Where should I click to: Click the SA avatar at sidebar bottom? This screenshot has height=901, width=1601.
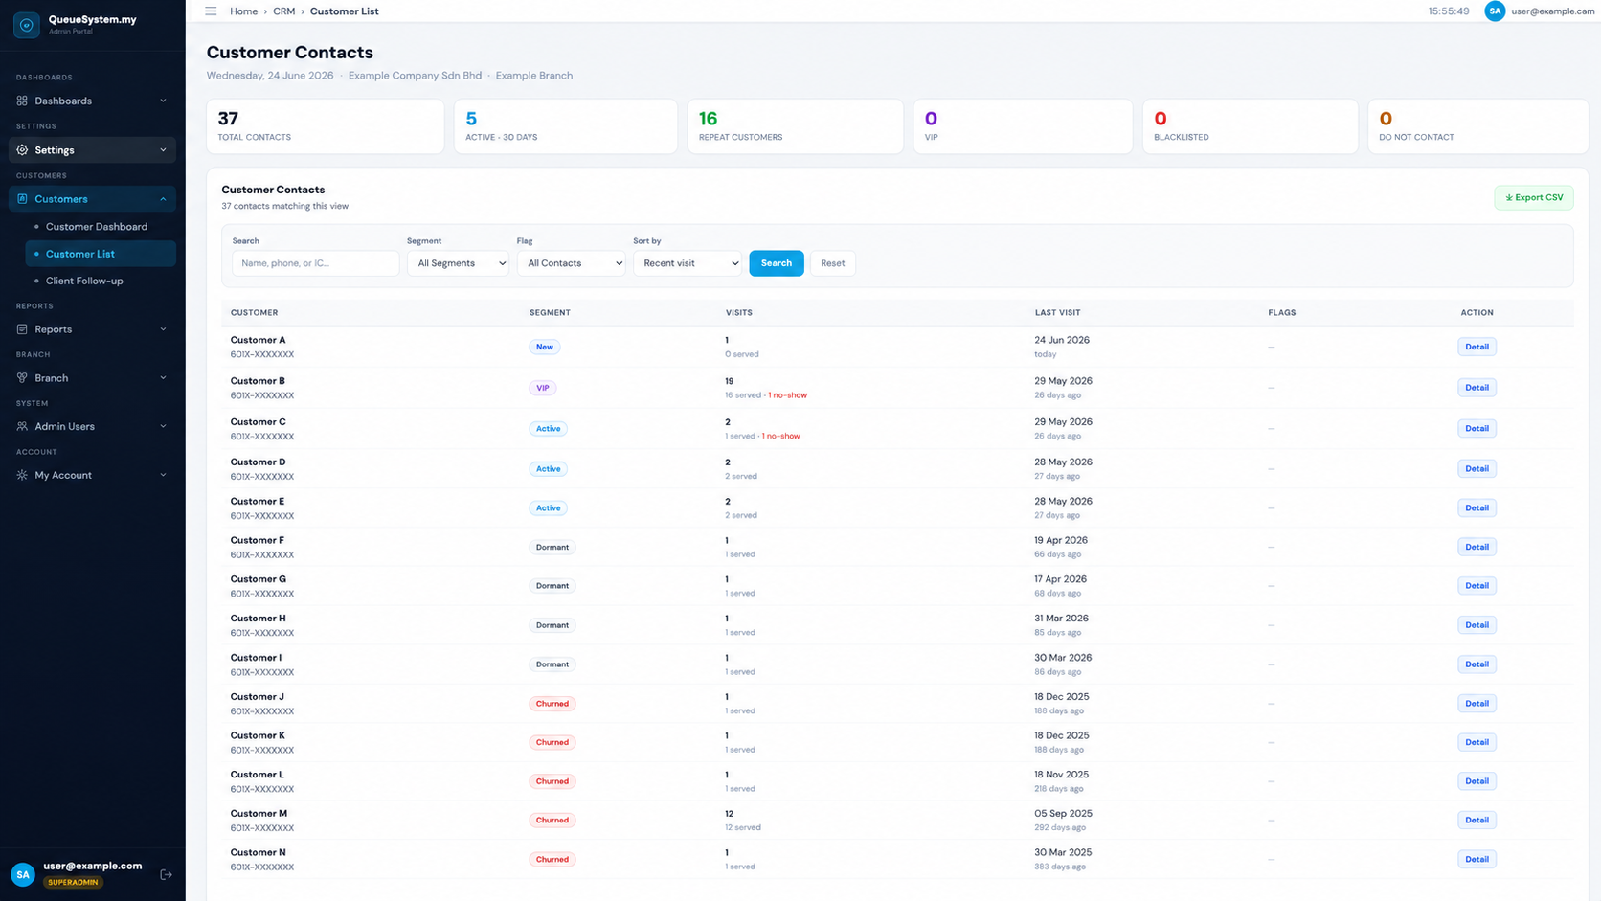(23, 874)
